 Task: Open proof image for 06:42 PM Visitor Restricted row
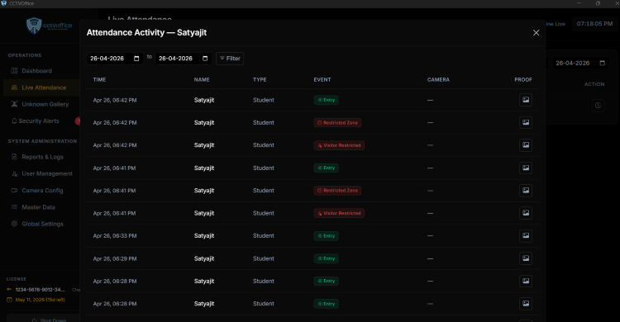tap(526, 145)
